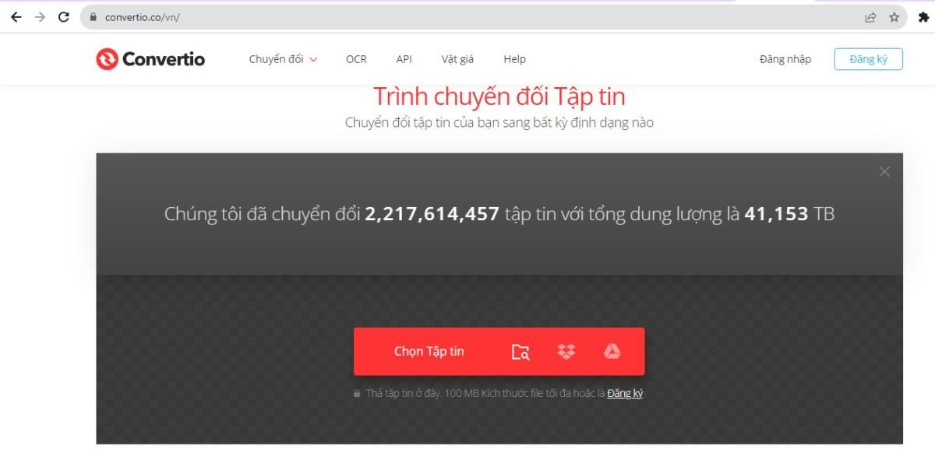Close the statistics banner with the X

pos(884,172)
